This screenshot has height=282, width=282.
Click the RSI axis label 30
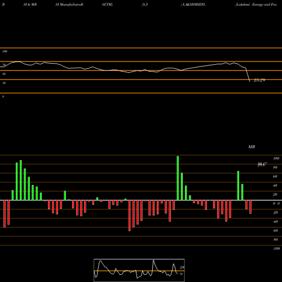tap(4, 83)
